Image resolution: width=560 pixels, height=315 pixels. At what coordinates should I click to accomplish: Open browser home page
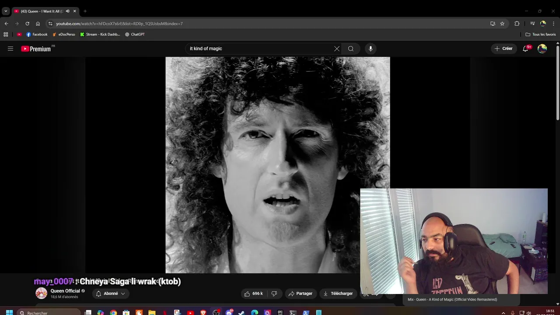click(x=38, y=24)
